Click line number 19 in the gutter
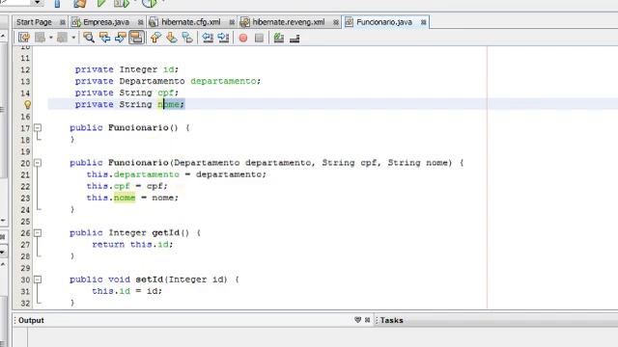 (25, 151)
